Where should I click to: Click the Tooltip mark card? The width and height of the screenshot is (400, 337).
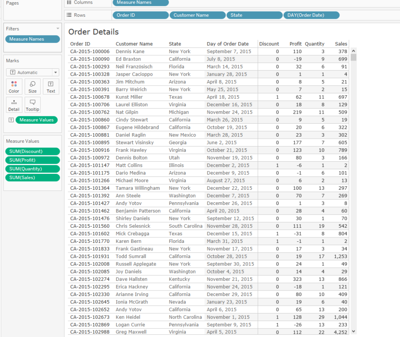[32, 105]
